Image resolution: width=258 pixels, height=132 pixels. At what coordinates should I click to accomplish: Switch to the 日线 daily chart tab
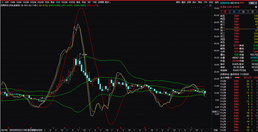pyautogui.click(x=47, y=2)
